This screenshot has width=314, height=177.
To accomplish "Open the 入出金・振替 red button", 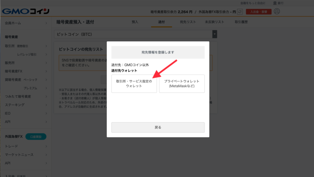I will 259,12.
